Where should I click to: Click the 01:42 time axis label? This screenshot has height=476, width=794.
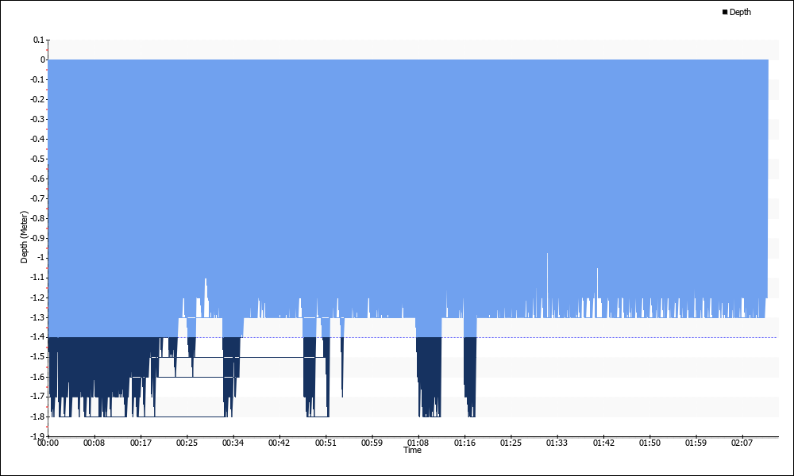tap(603, 443)
